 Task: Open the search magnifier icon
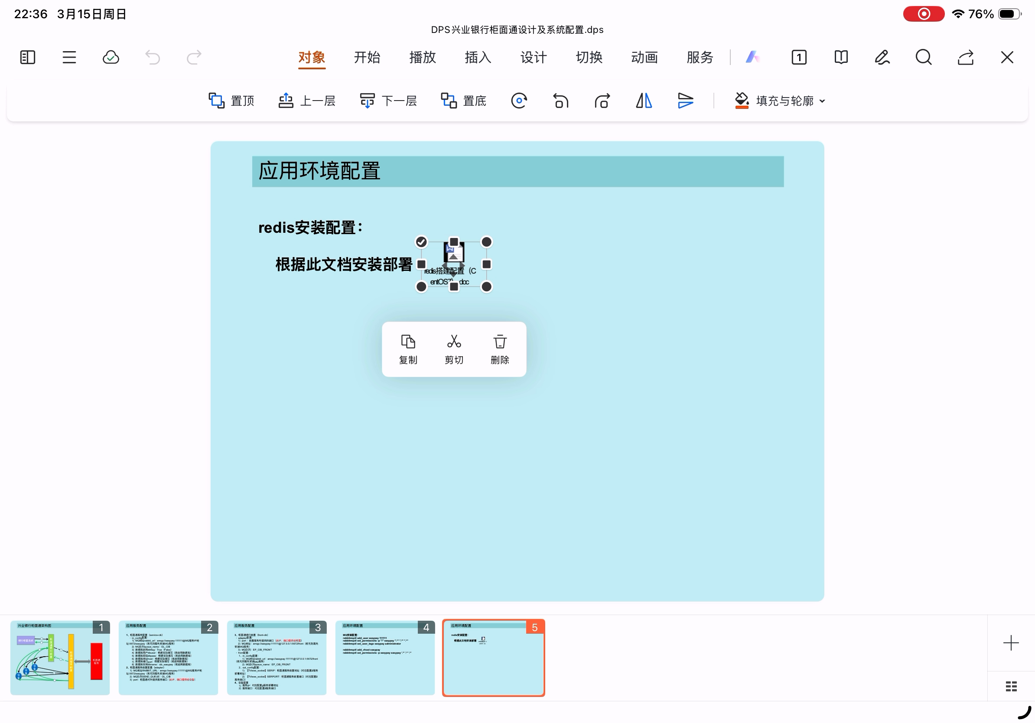click(x=923, y=57)
